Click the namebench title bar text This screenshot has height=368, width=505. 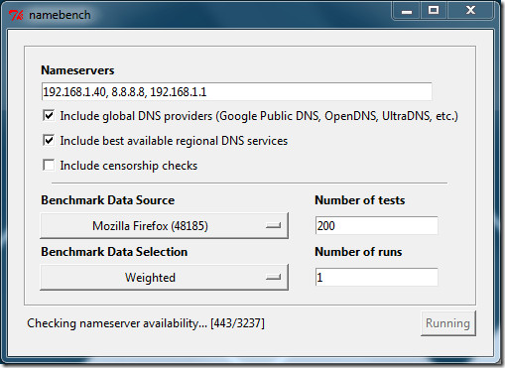[60, 15]
